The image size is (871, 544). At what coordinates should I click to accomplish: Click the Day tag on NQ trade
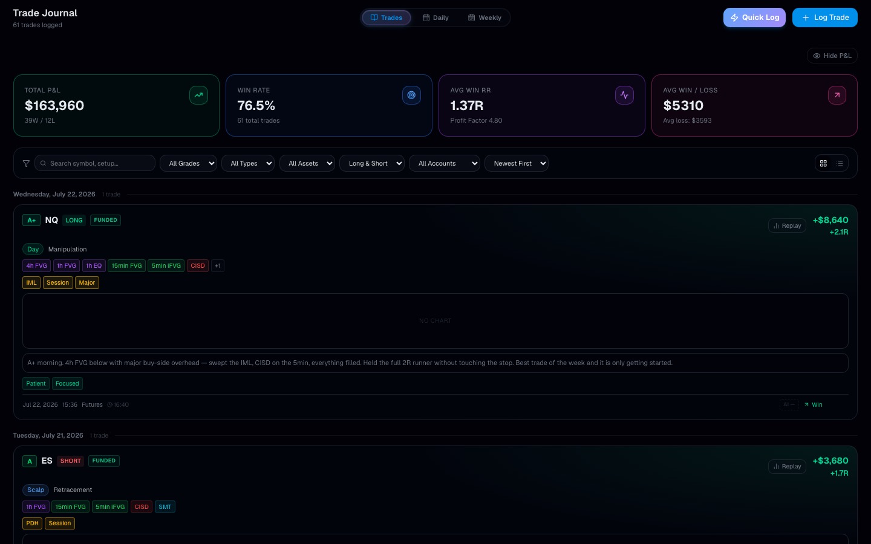pos(33,249)
